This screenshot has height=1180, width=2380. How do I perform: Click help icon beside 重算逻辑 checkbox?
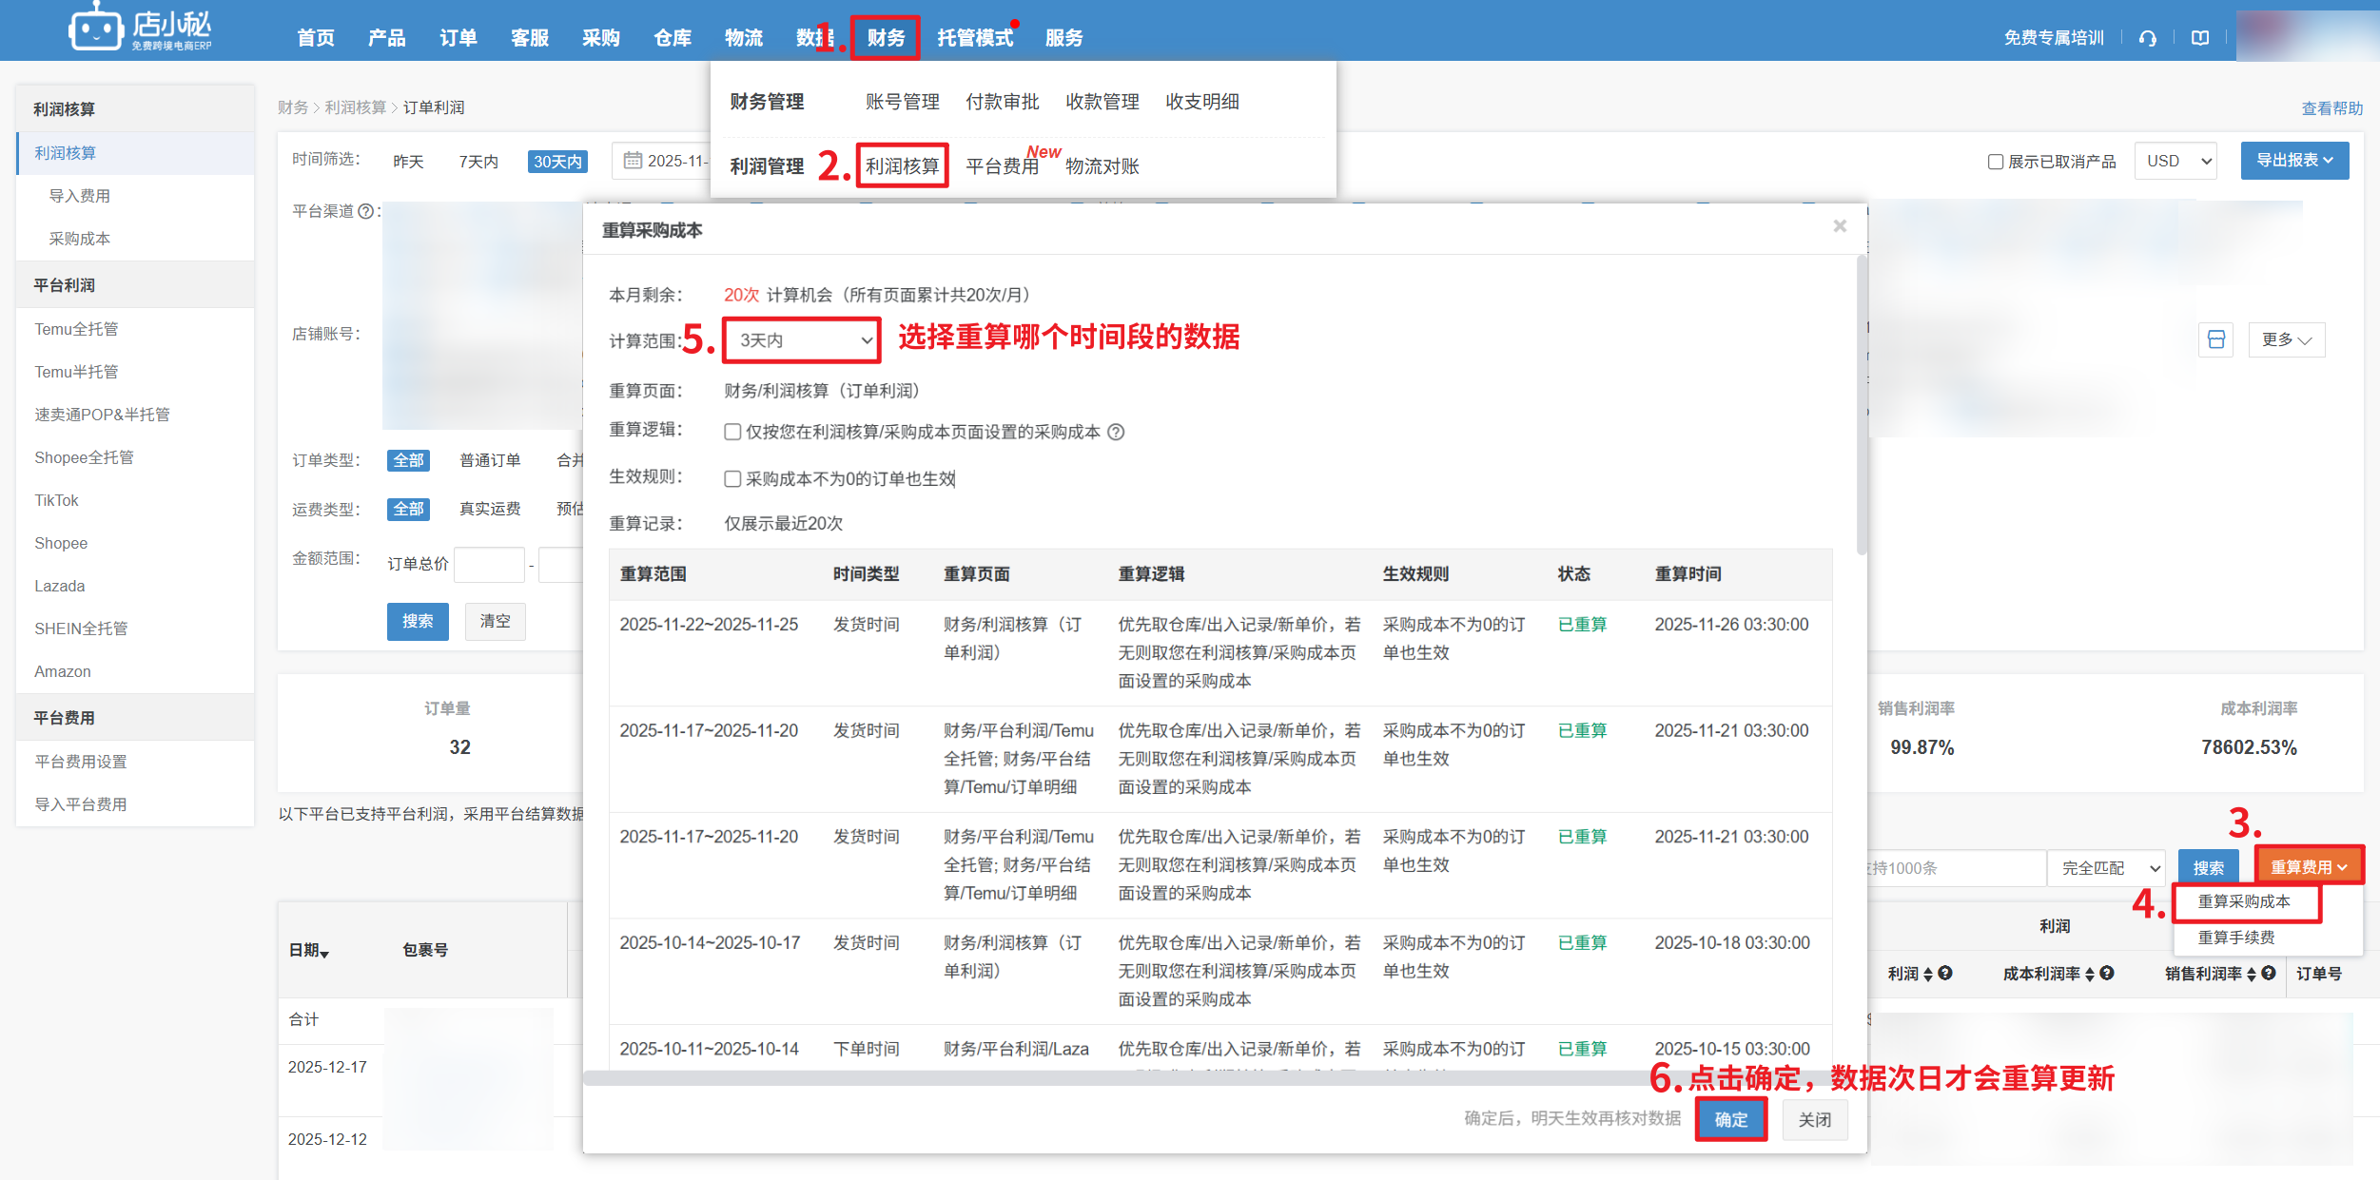[x=1116, y=432]
